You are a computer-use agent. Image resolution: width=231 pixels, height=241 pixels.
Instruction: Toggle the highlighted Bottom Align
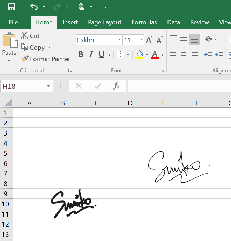pos(194,39)
